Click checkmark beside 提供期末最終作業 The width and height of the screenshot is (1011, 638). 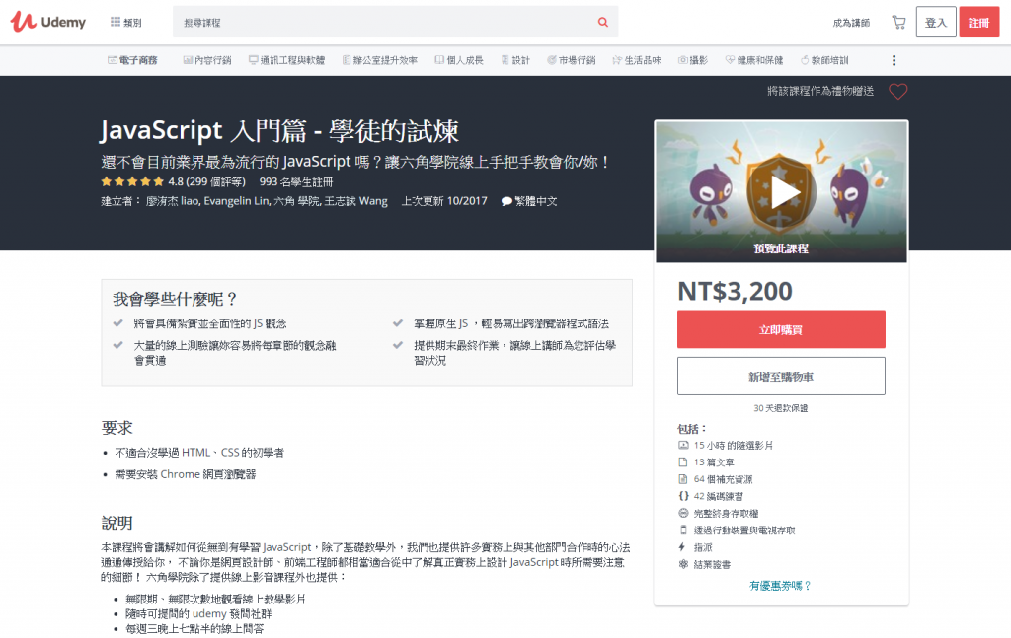(x=398, y=346)
